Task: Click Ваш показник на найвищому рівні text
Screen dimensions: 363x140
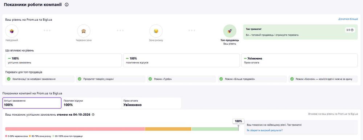Action: (x=274, y=125)
